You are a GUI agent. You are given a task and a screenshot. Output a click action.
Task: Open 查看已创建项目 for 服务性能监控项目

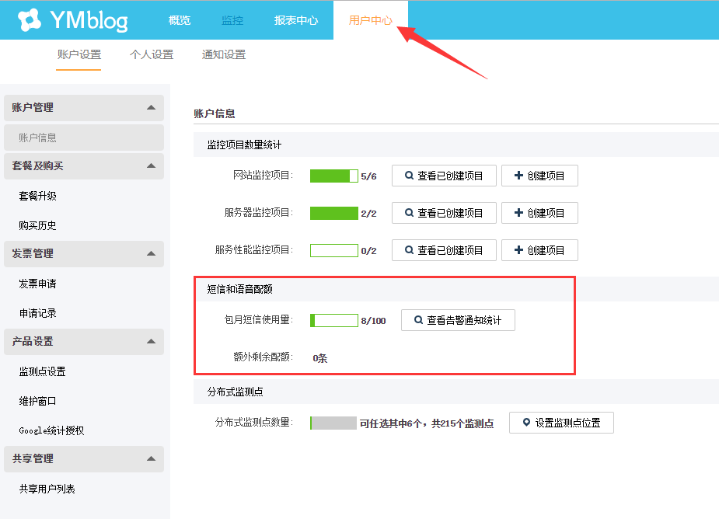click(444, 250)
